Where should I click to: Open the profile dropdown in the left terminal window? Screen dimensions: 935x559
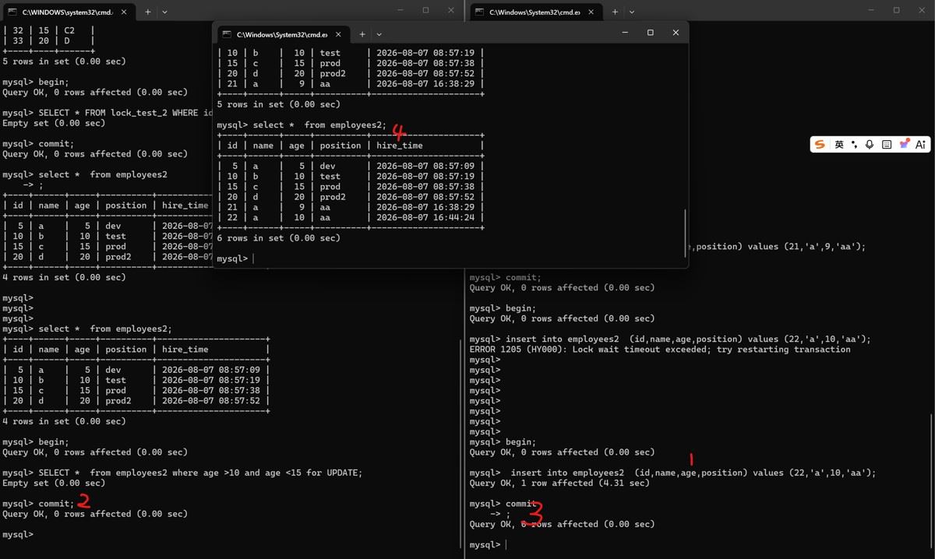tap(164, 12)
